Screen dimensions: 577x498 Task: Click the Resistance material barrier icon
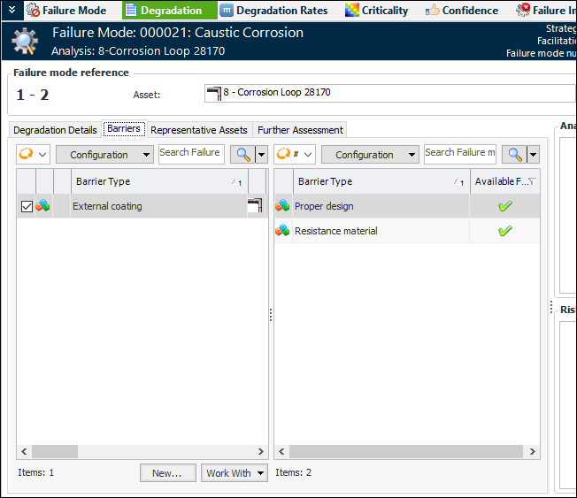282,231
